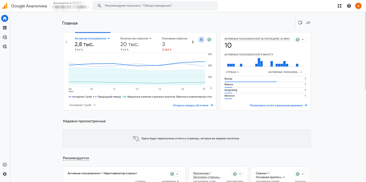366x182 pixels.
Task: Click arrow next to Открыть сводку об отчете
Action: 212,105
